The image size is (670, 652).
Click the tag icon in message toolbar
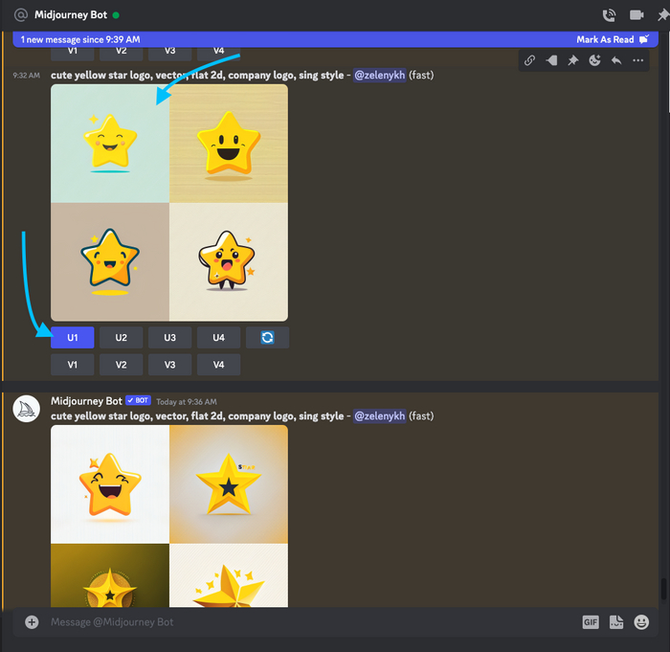coord(551,60)
